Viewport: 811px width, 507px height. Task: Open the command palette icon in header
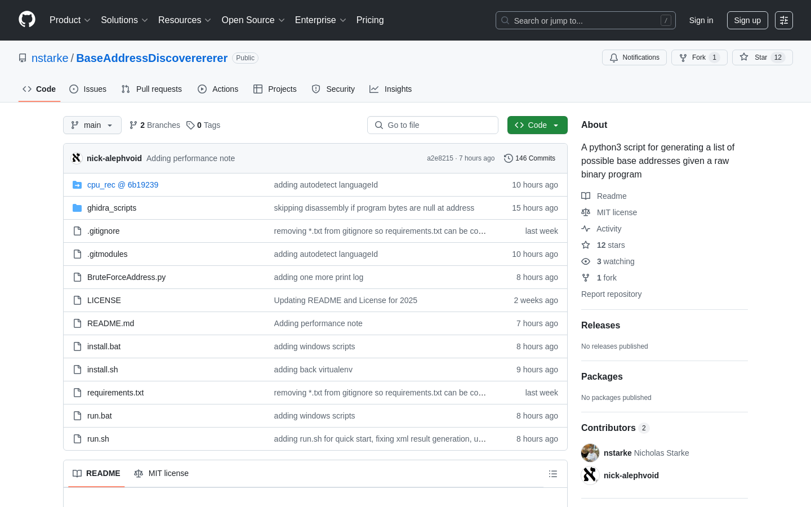784,20
